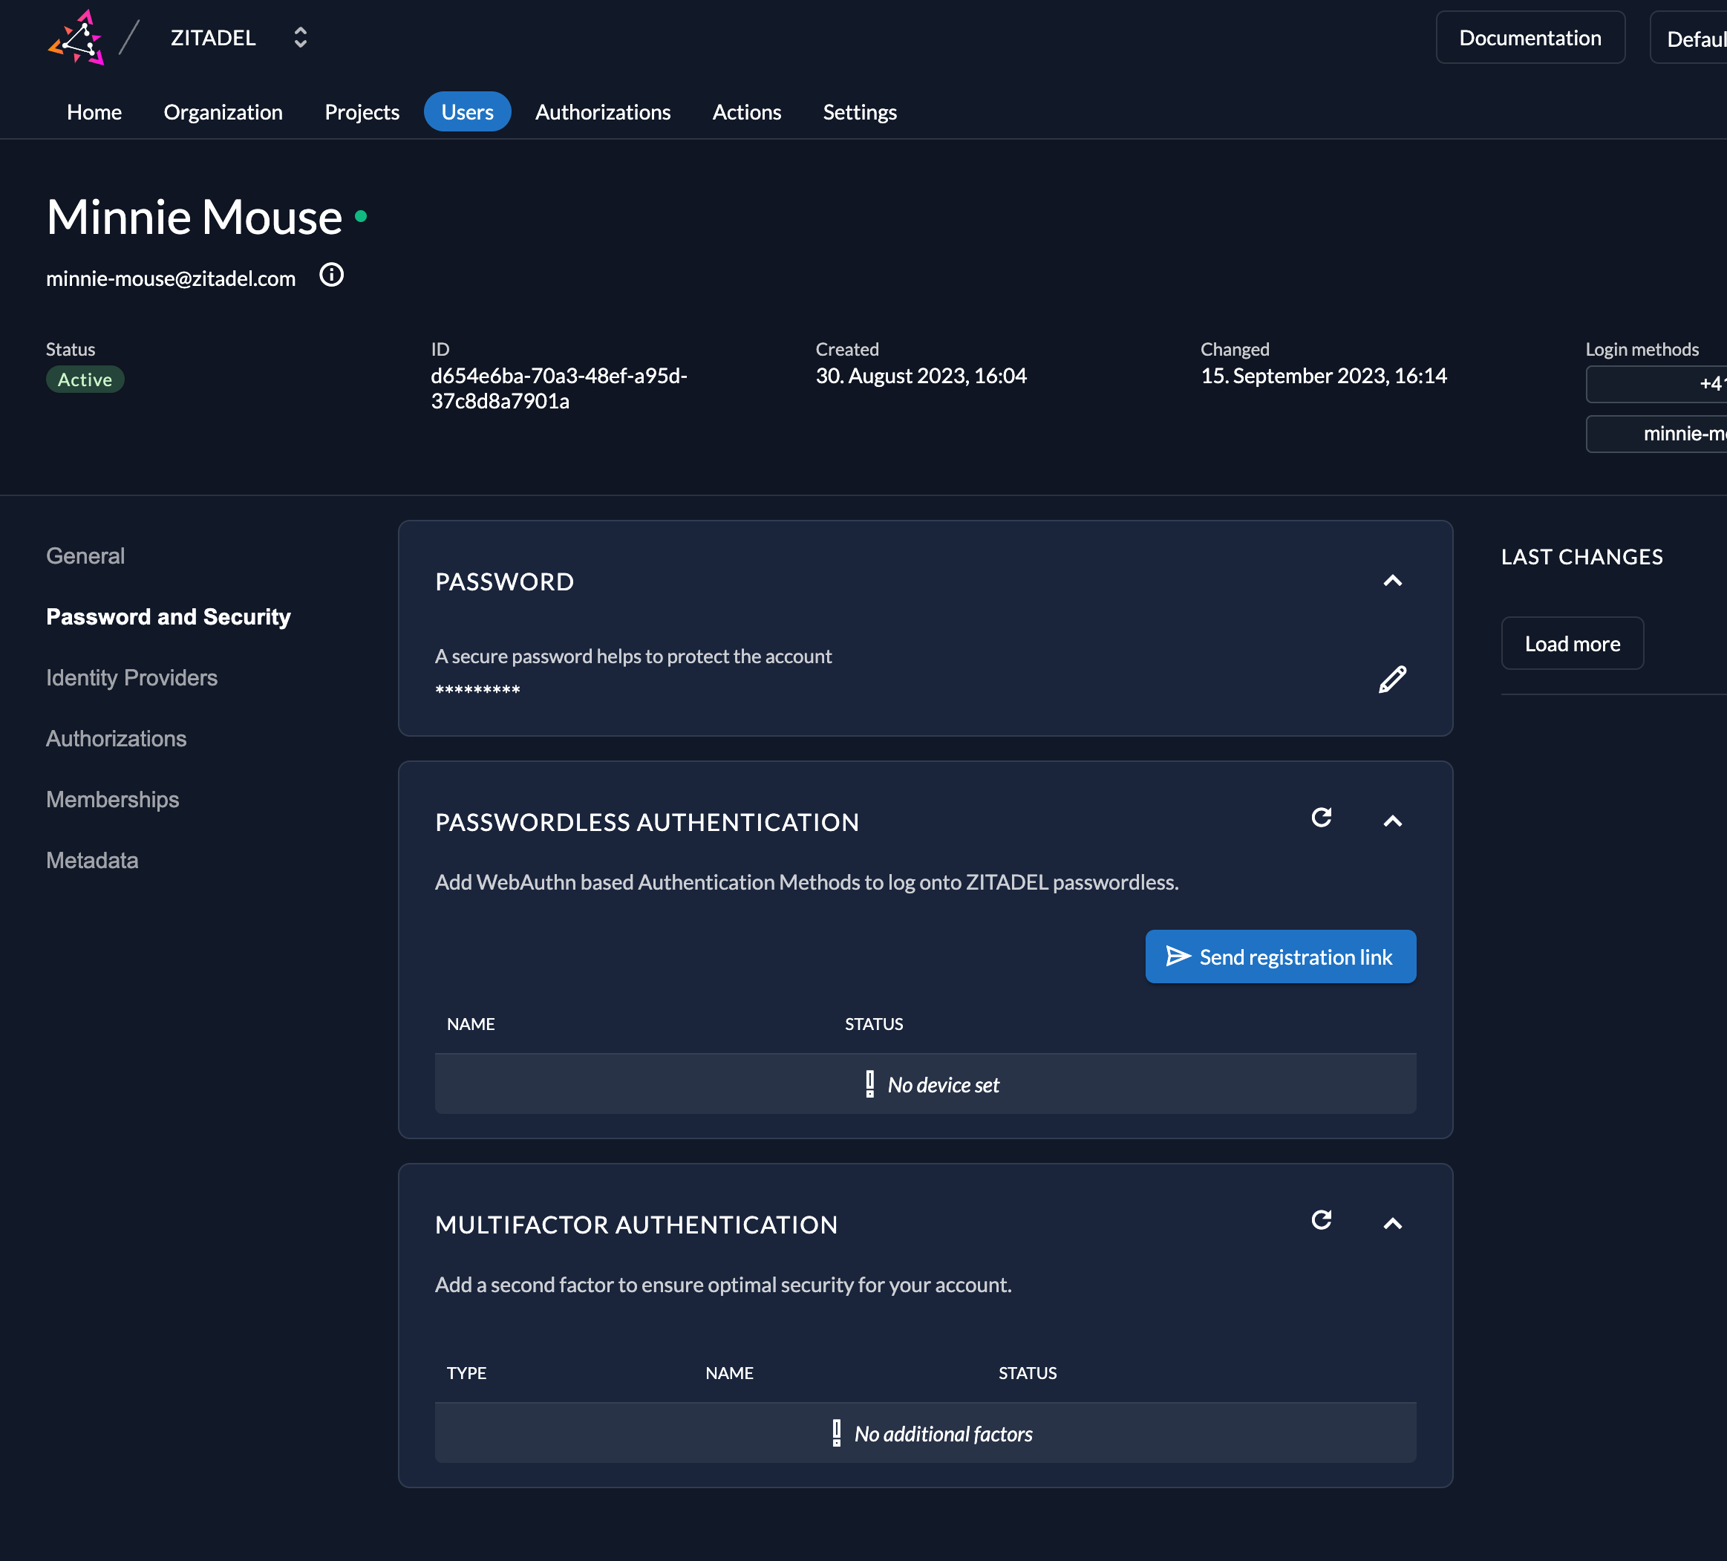
Task: Open the Settings tab
Action: point(859,112)
